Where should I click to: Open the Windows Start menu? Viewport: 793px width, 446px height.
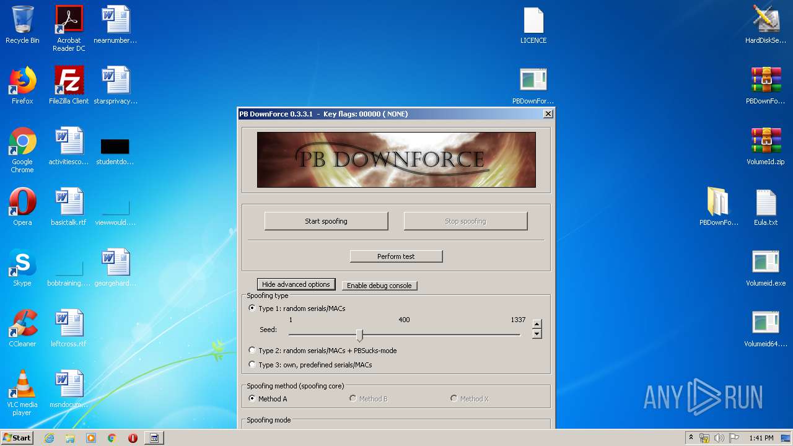coord(17,437)
